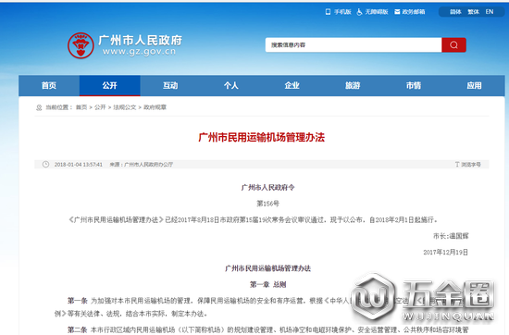
Task: Click the date 2017年12月19日
Action: [x=445, y=253]
